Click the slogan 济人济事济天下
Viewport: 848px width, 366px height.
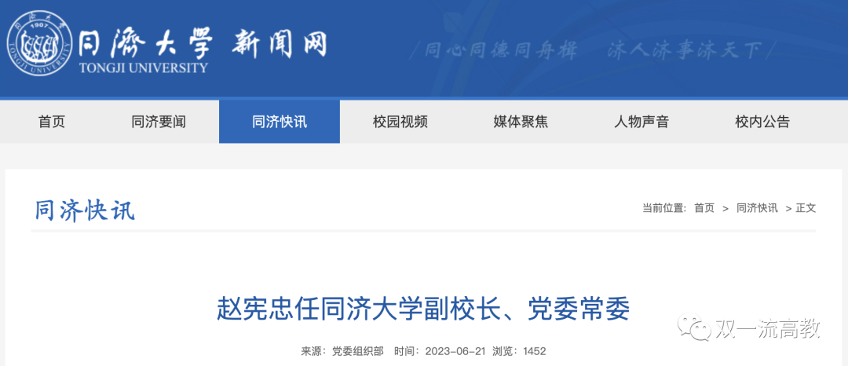pyautogui.click(x=684, y=51)
